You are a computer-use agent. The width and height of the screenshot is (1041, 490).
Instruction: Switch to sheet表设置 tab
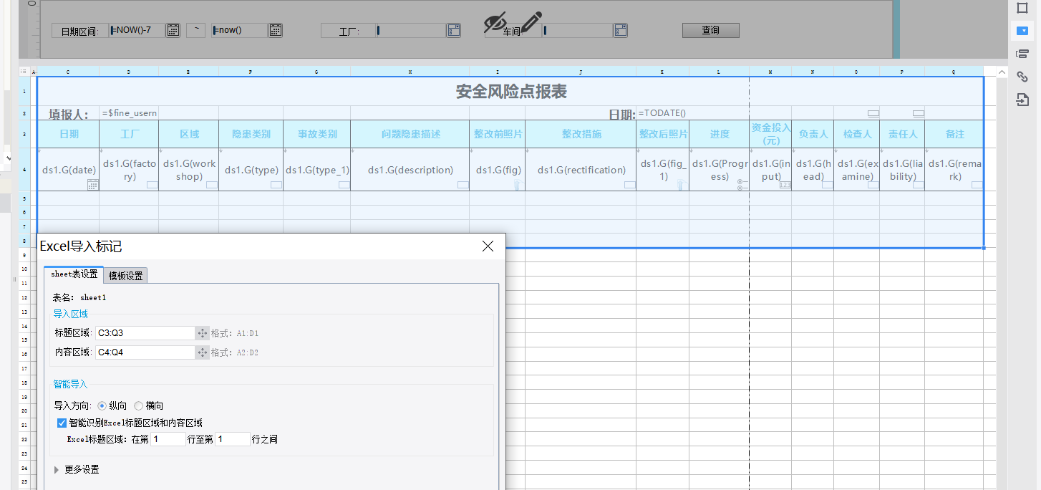pyautogui.click(x=74, y=274)
